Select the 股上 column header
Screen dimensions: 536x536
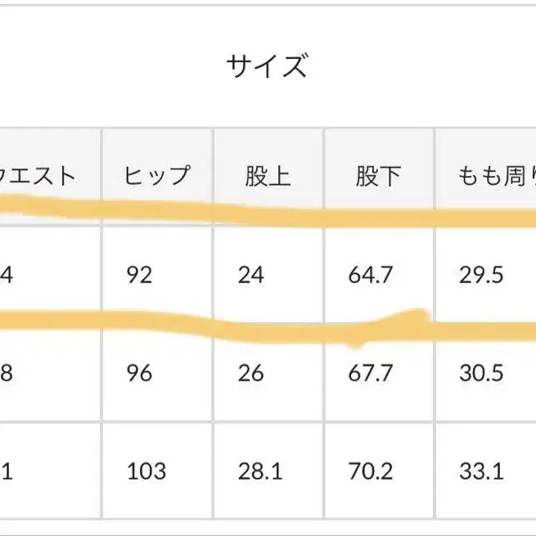tap(268, 176)
